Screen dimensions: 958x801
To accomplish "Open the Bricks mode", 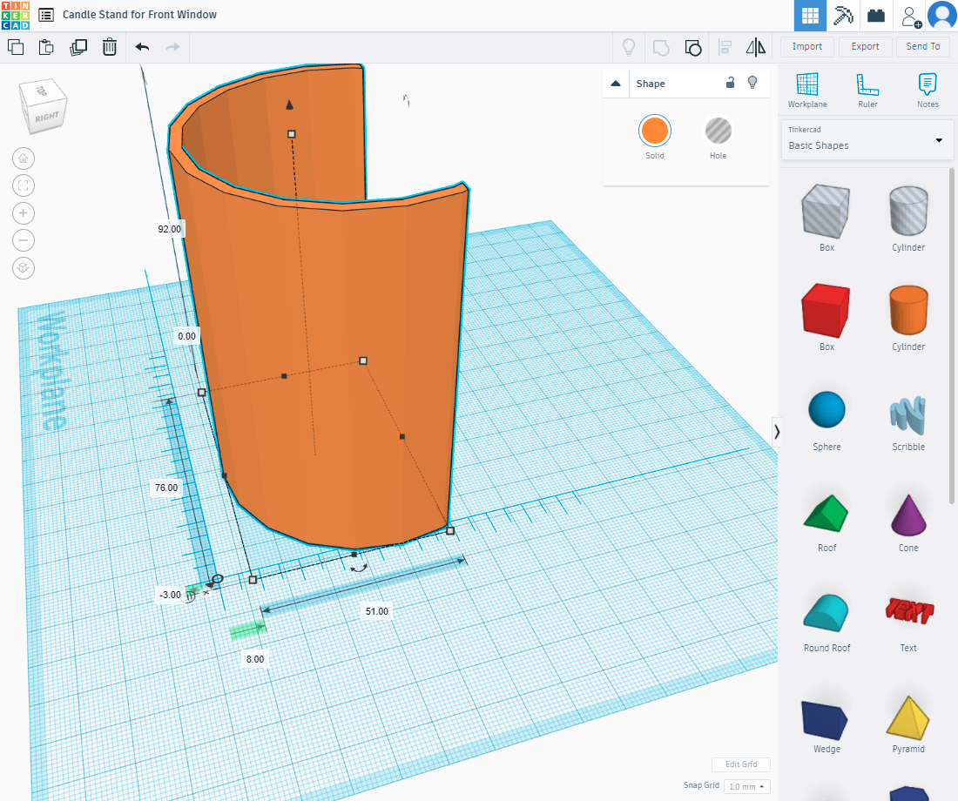I will point(876,16).
